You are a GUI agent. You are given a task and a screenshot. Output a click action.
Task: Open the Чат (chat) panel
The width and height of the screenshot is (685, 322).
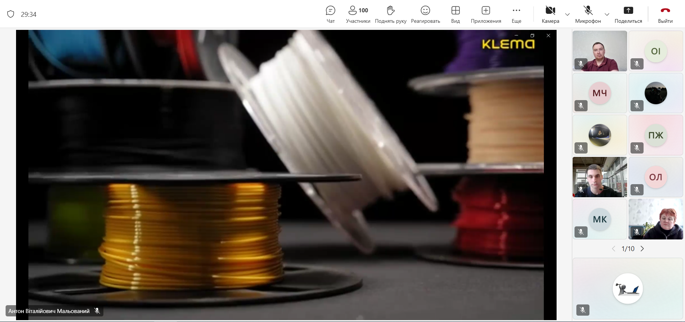pos(330,14)
